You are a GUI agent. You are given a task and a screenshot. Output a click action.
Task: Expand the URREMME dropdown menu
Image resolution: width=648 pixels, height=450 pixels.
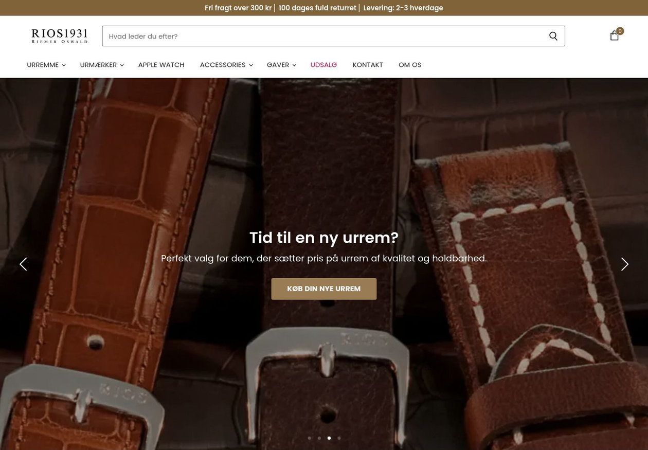click(x=46, y=65)
